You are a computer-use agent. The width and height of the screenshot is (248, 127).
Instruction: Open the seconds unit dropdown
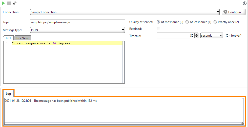coord(212,36)
